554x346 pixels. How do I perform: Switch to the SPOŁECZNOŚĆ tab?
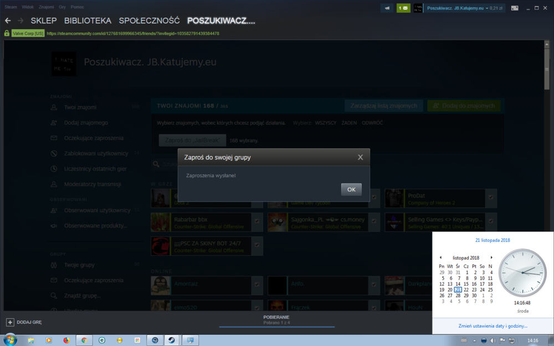[149, 21]
